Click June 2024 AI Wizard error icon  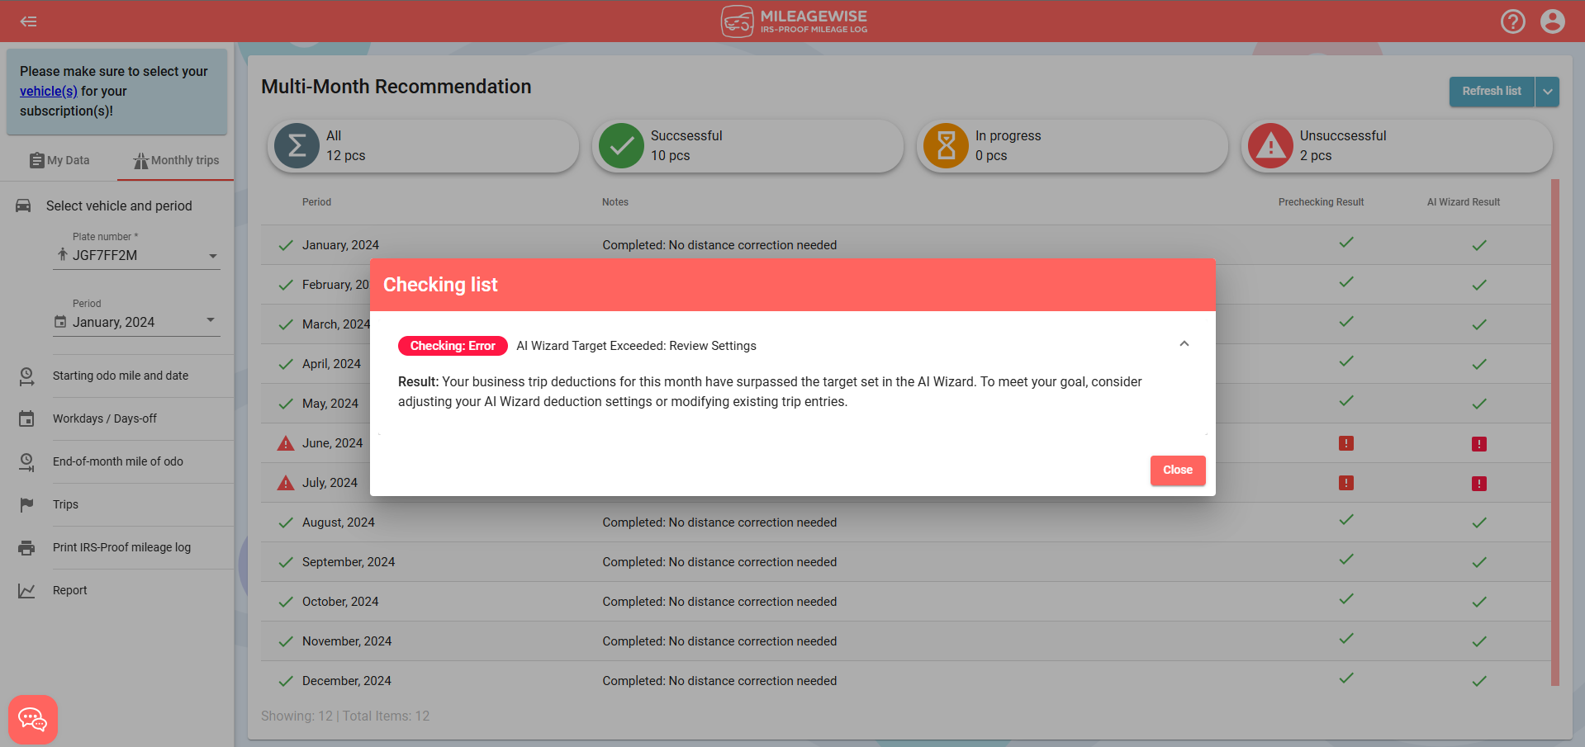click(x=1479, y=444)
